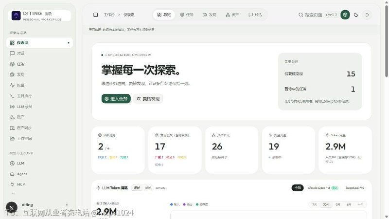The image size is (389, 219).
Task: Select the 总览 overview tab
Action: (164, 15)
